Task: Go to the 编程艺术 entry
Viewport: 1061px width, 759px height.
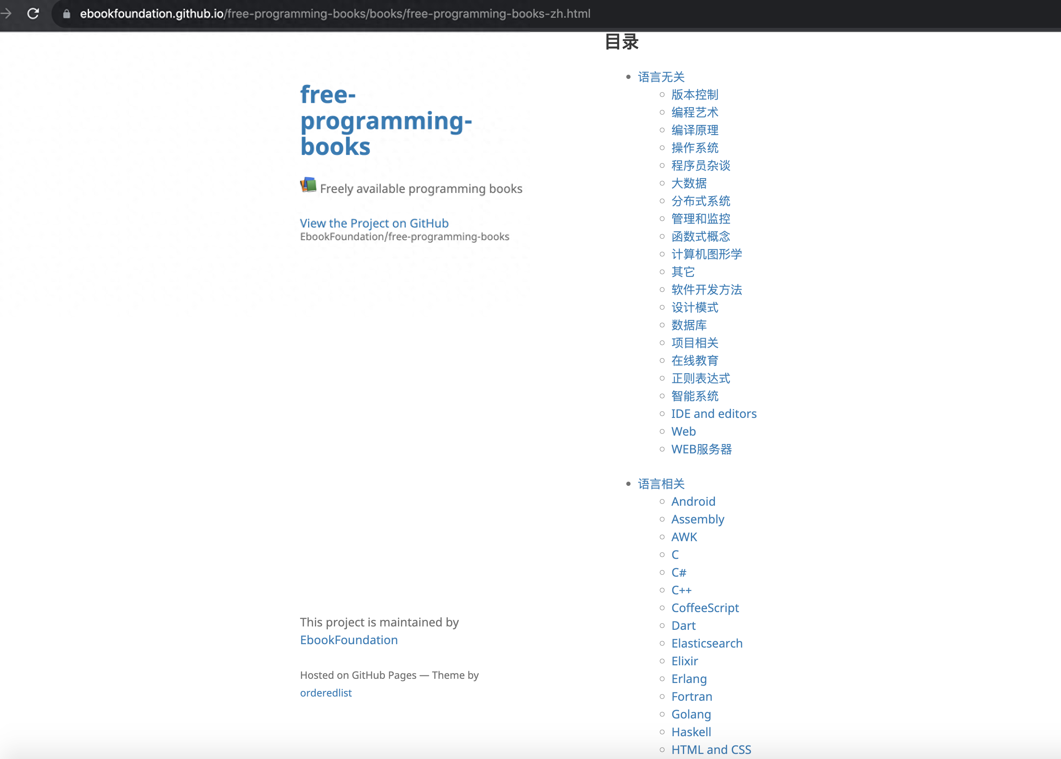Action: [x=695, y=112]
